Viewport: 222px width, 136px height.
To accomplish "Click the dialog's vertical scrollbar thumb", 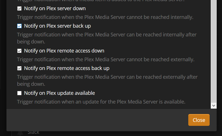I will coord(214,51).
